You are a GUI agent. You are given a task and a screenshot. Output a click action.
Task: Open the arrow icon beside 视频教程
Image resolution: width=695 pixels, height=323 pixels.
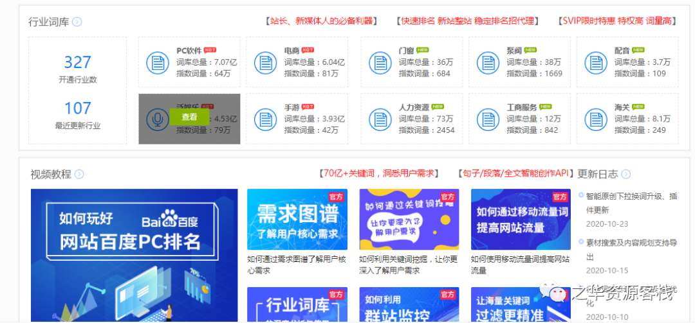79,174
